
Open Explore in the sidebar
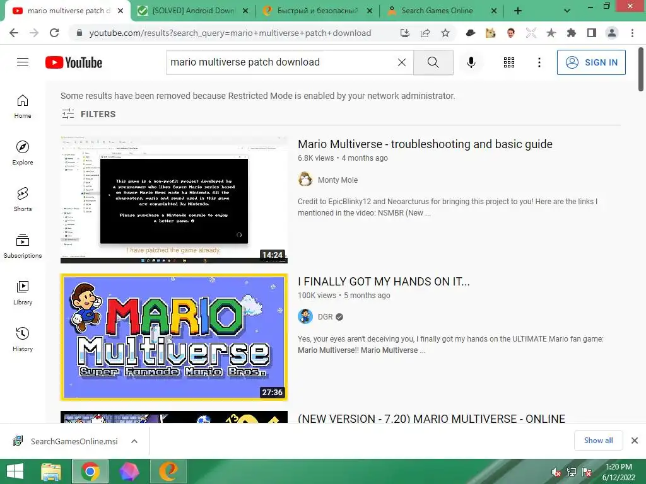[23, 153]
